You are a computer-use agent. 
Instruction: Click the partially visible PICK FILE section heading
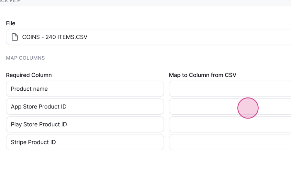point(10,1)
